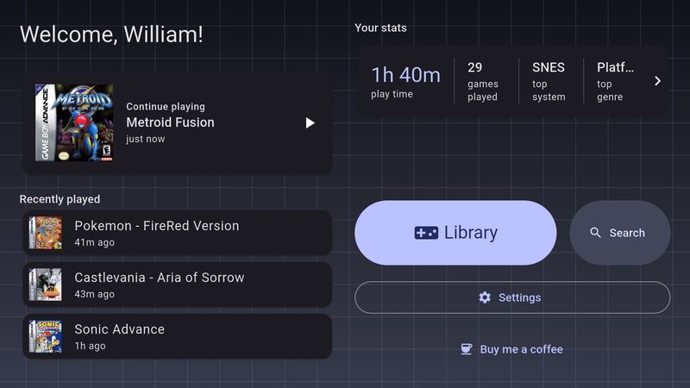Open the Library button
Viewport: 690px width, 388px height.
click(x=455, y=233)
